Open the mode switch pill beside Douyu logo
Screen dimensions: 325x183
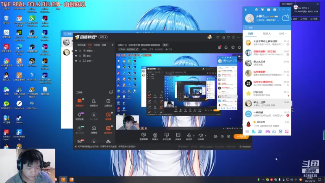[x=103, y=37]
